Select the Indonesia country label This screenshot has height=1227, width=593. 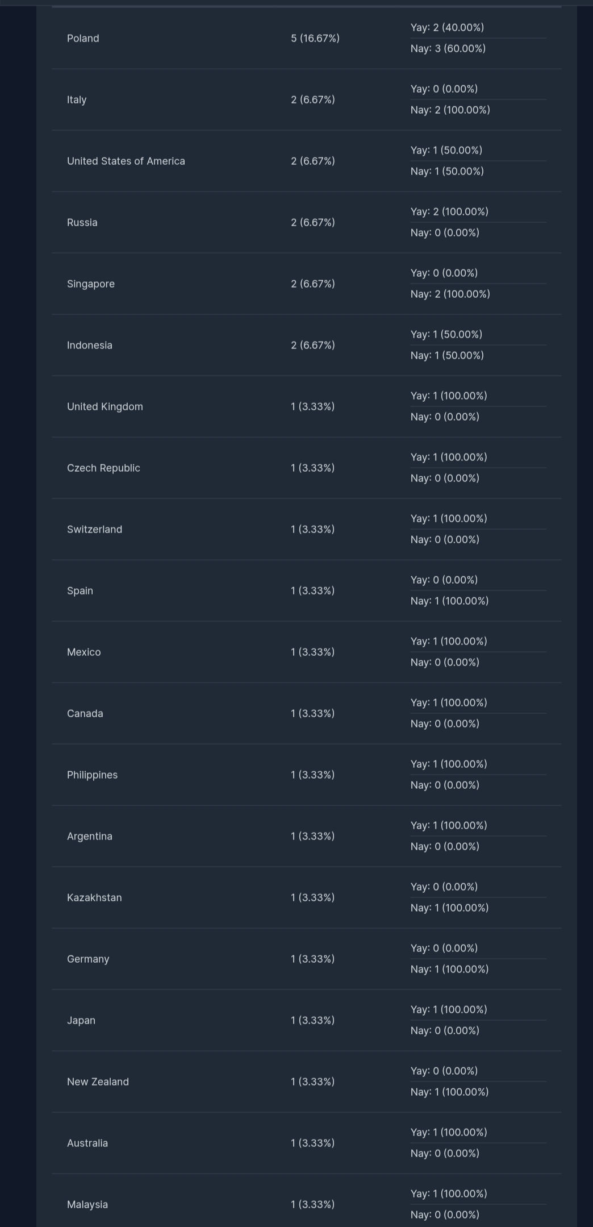[x=90, y=345]
